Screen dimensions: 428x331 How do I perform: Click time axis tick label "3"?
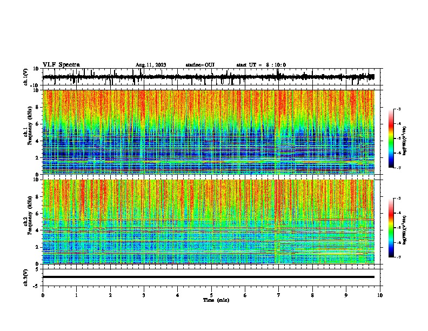144,295
